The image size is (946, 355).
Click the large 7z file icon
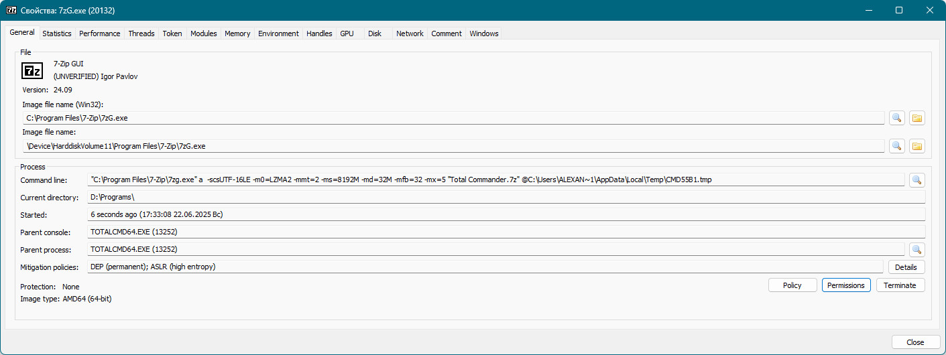[x=33, y=70]
